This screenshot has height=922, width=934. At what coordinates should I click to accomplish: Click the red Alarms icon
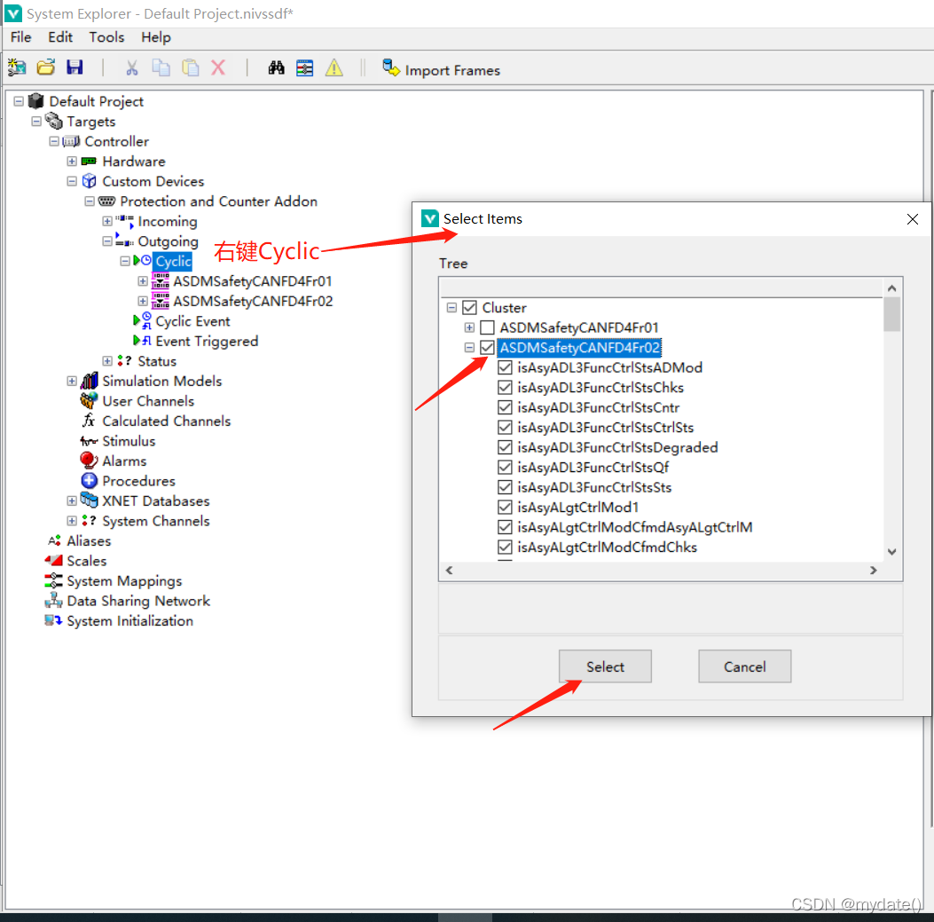[90, 461]
